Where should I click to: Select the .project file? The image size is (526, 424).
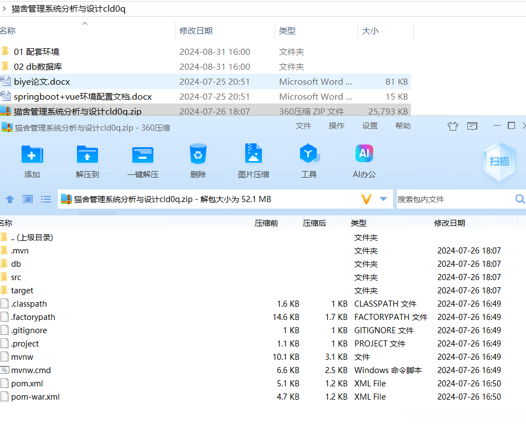(x=263, y=344)
